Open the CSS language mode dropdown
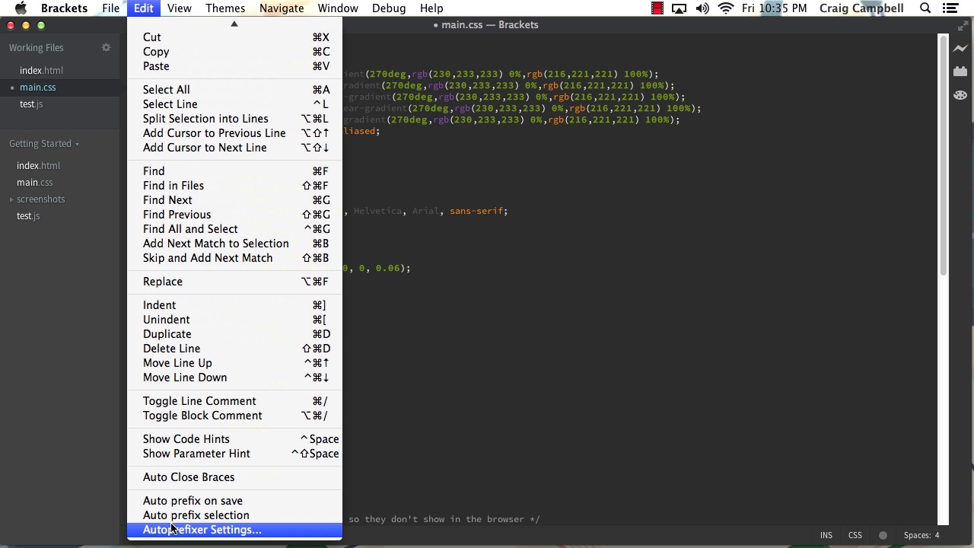The image size is (974, 548). (x=855, y=535)
